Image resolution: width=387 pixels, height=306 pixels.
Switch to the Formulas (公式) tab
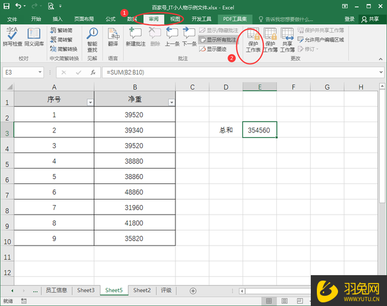coord(110,19)
